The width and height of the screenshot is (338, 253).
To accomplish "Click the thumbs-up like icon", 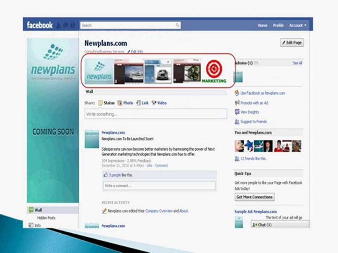I will [106, 175].
